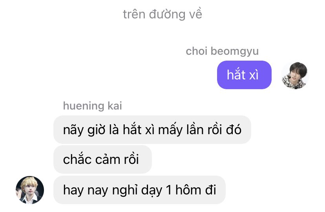Open the avatar beside the purple bubble
Viewport: 325px width, 212px height.
(x=294, y=75)
